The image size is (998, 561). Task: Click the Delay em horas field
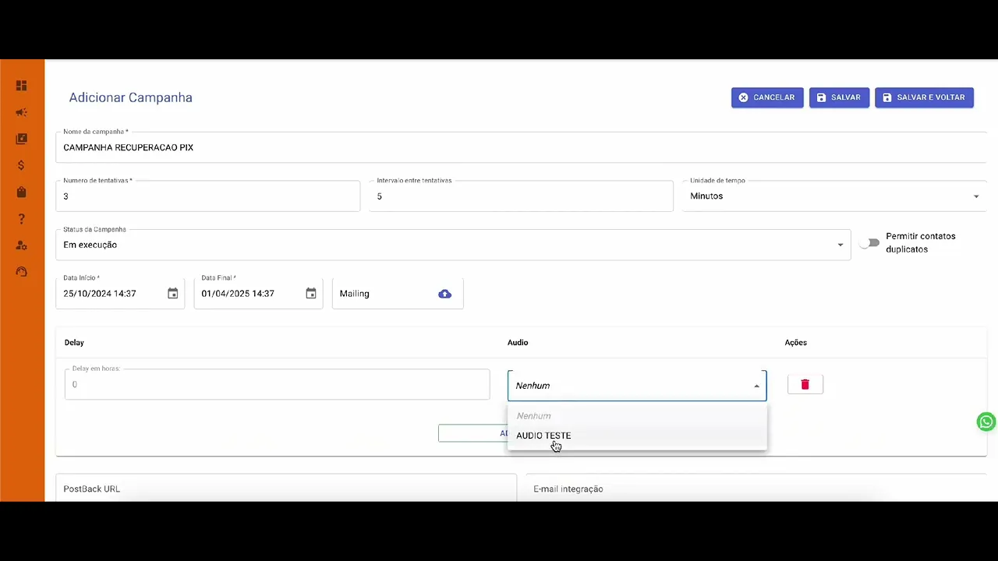click(x=277, y=384)
